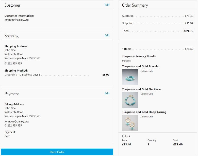Viewport: 198px width, 156px height.
Task: Open the Turquoise and Gold Necklace image
Action: point(130,100)
